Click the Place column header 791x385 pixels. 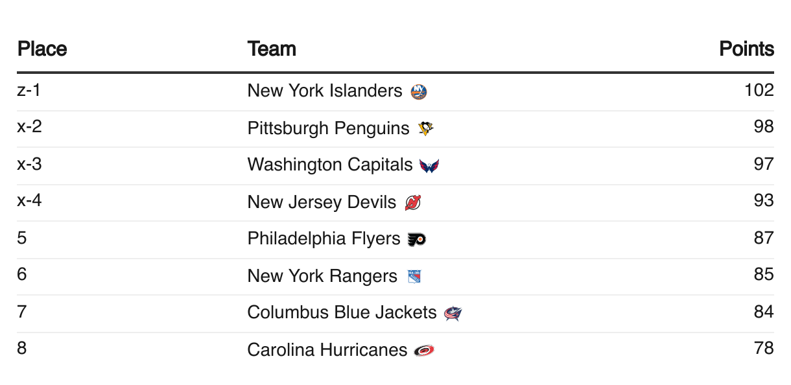[42, 49]
